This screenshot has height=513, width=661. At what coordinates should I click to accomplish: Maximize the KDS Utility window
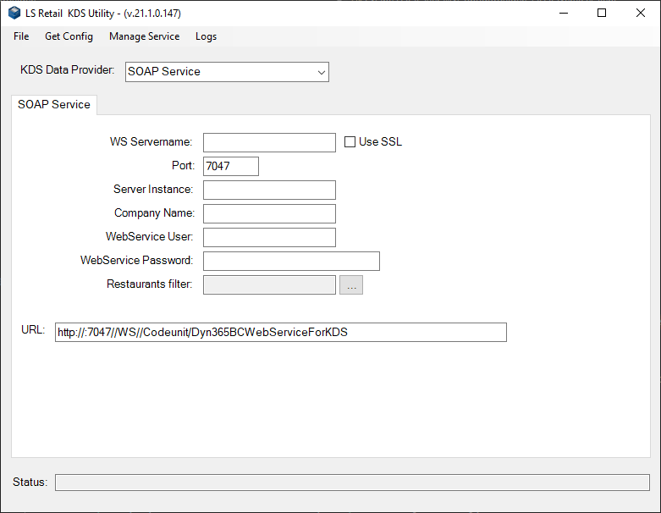click(602, 13)
